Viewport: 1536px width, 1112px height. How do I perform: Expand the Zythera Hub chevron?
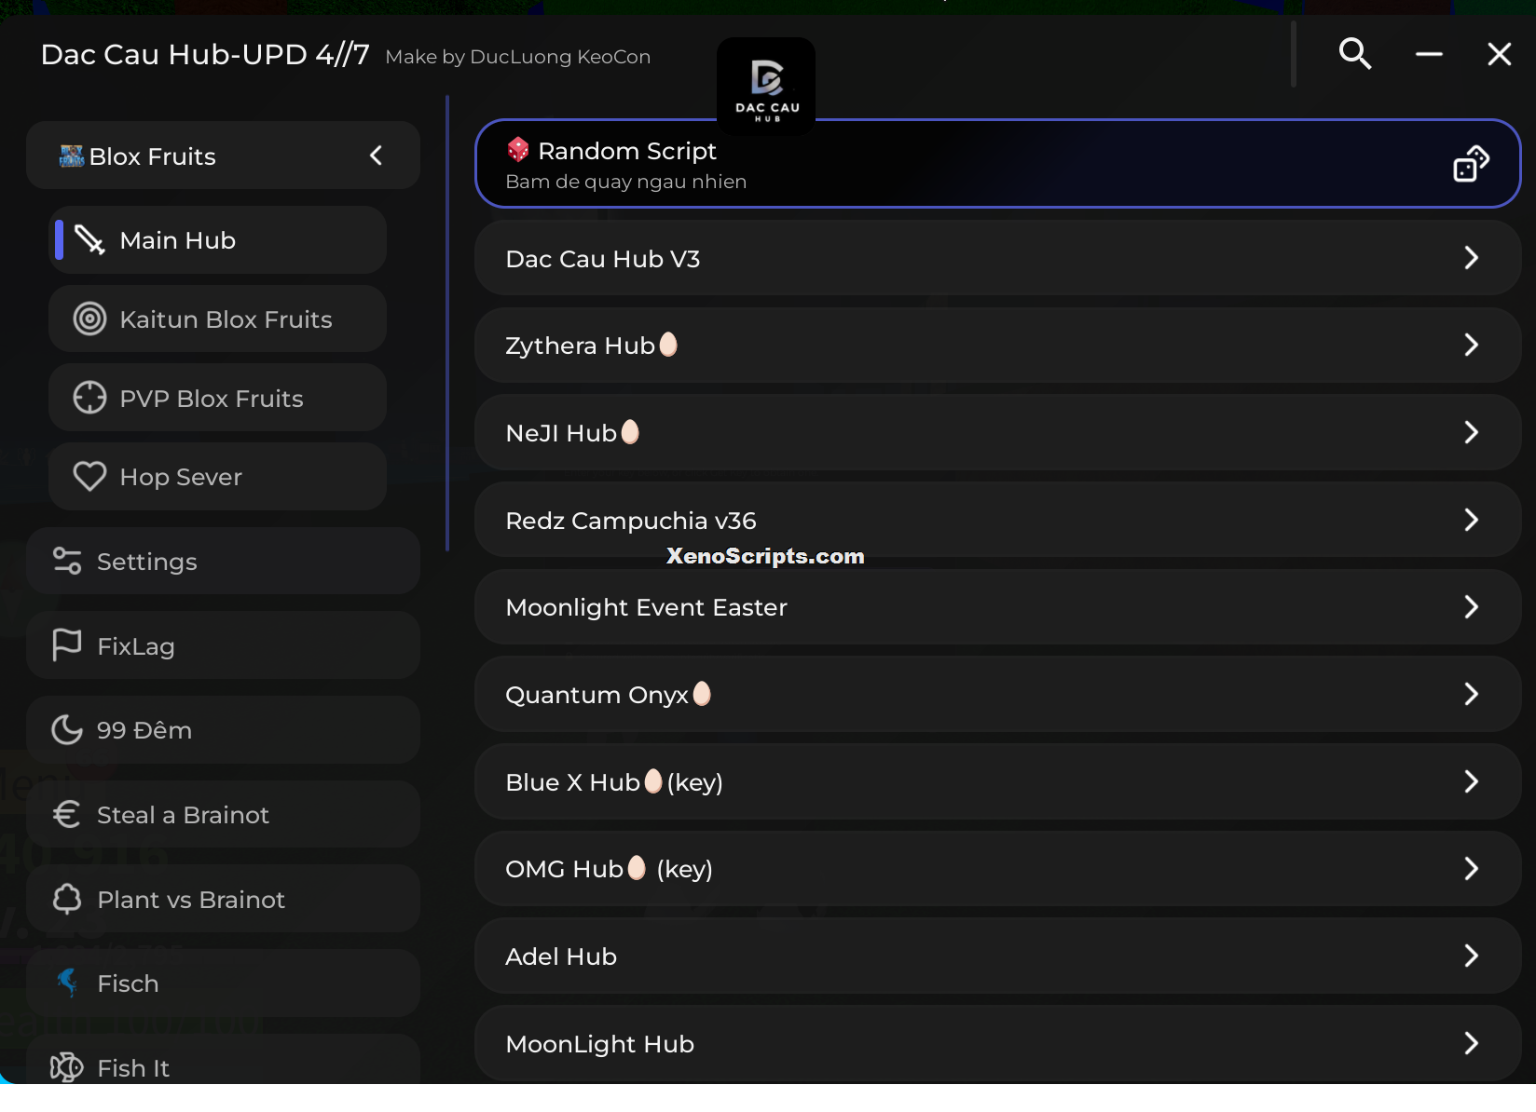tap(1471, 345)
